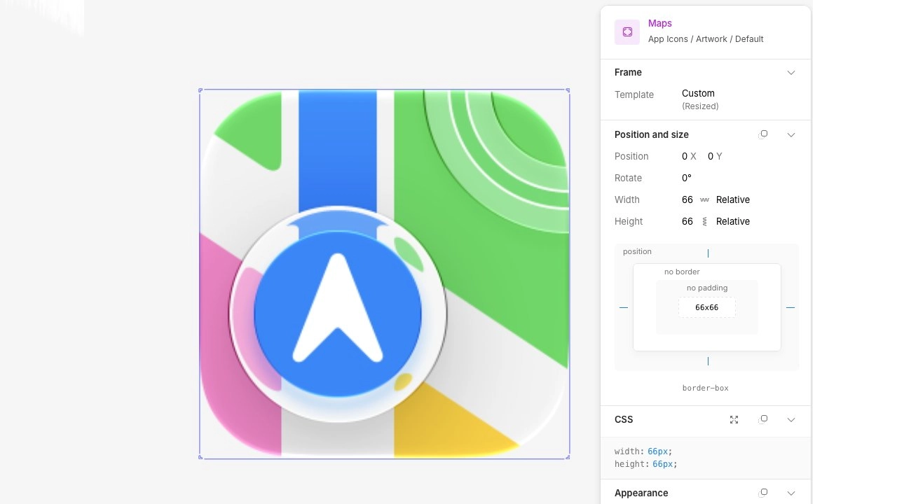Select the Maps app icon artwork on canvas

tap(384, 274)
